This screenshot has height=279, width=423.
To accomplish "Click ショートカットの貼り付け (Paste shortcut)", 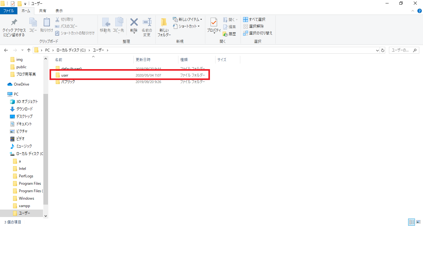I will (x=75, y=33).
